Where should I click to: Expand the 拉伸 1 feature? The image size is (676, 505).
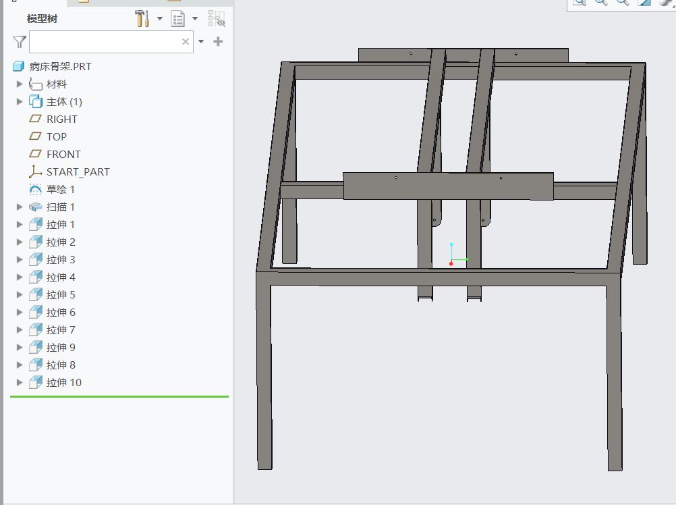point(20,225)
